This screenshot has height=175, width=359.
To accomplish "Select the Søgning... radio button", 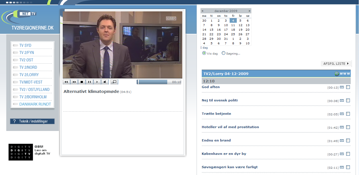I will pos(223,53).
